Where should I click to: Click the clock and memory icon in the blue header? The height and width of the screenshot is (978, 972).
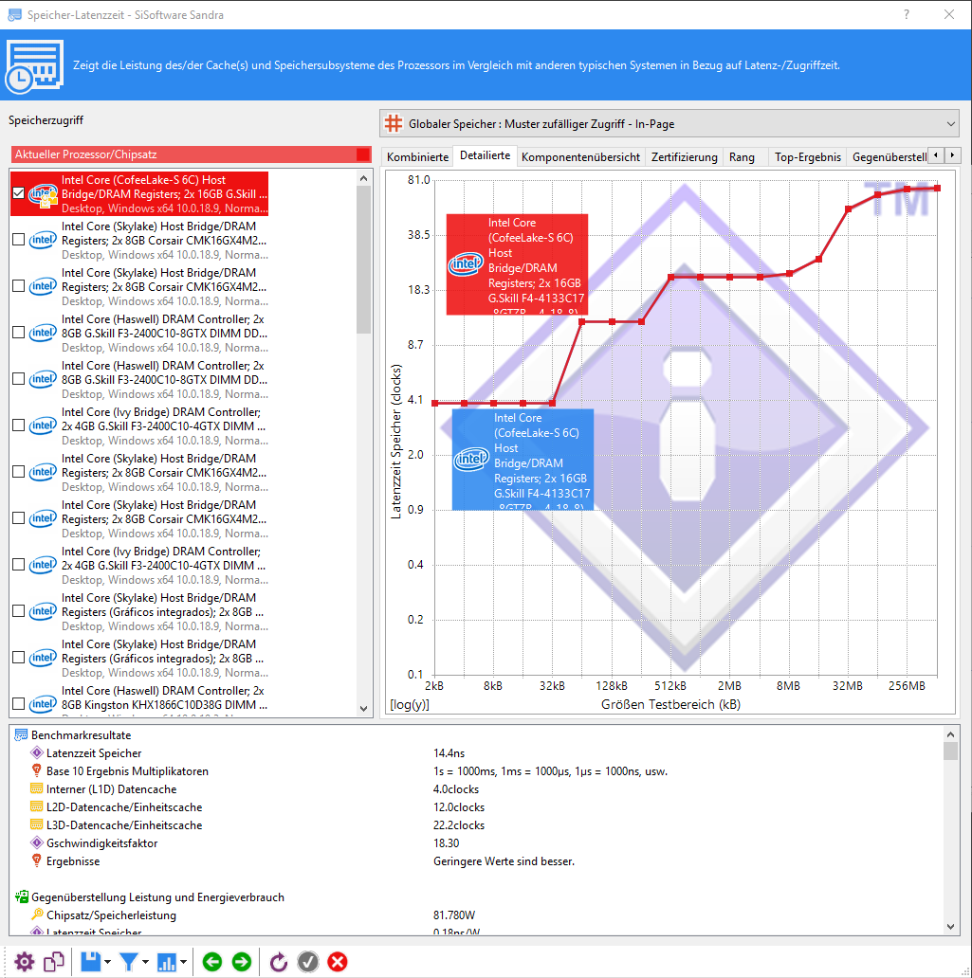click(x=34, y=66)
